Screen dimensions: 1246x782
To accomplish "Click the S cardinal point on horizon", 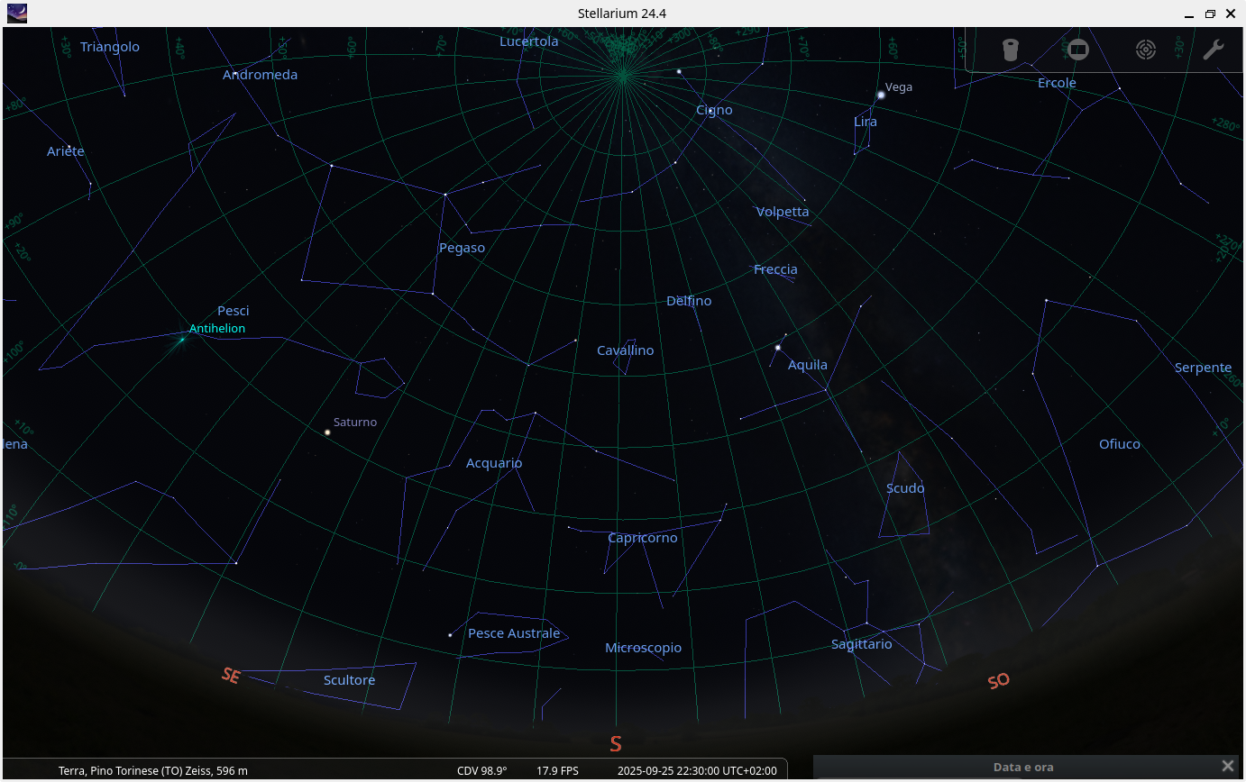I will (x=616, y=744).
